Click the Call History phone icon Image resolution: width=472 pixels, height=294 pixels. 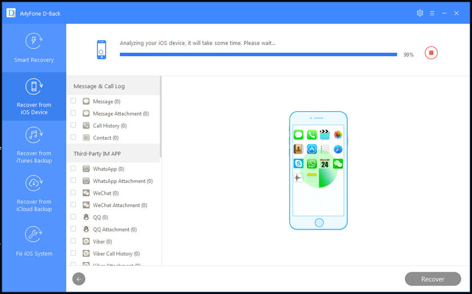[86, 126]
